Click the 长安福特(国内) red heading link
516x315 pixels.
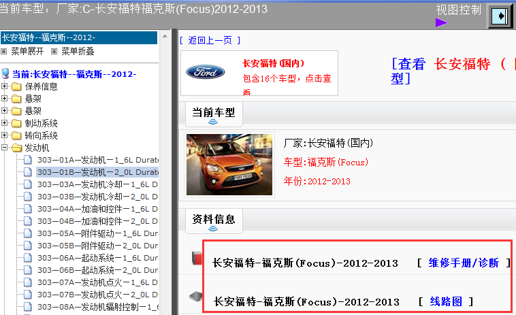pos(273,63)
